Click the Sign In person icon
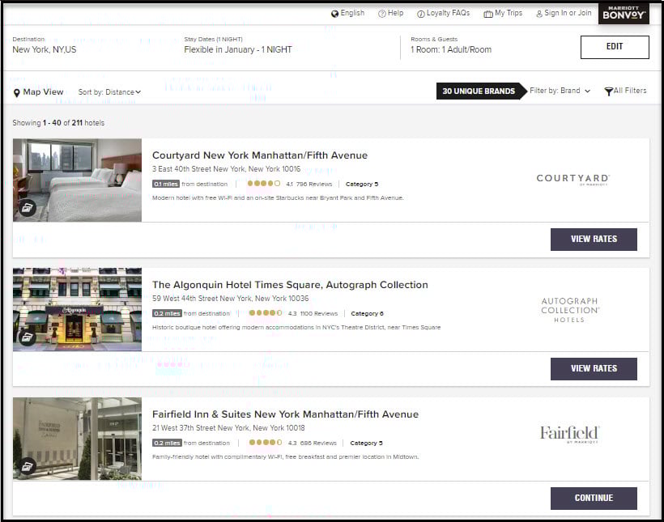The image size is (664, 522). (x=539, y=14)
